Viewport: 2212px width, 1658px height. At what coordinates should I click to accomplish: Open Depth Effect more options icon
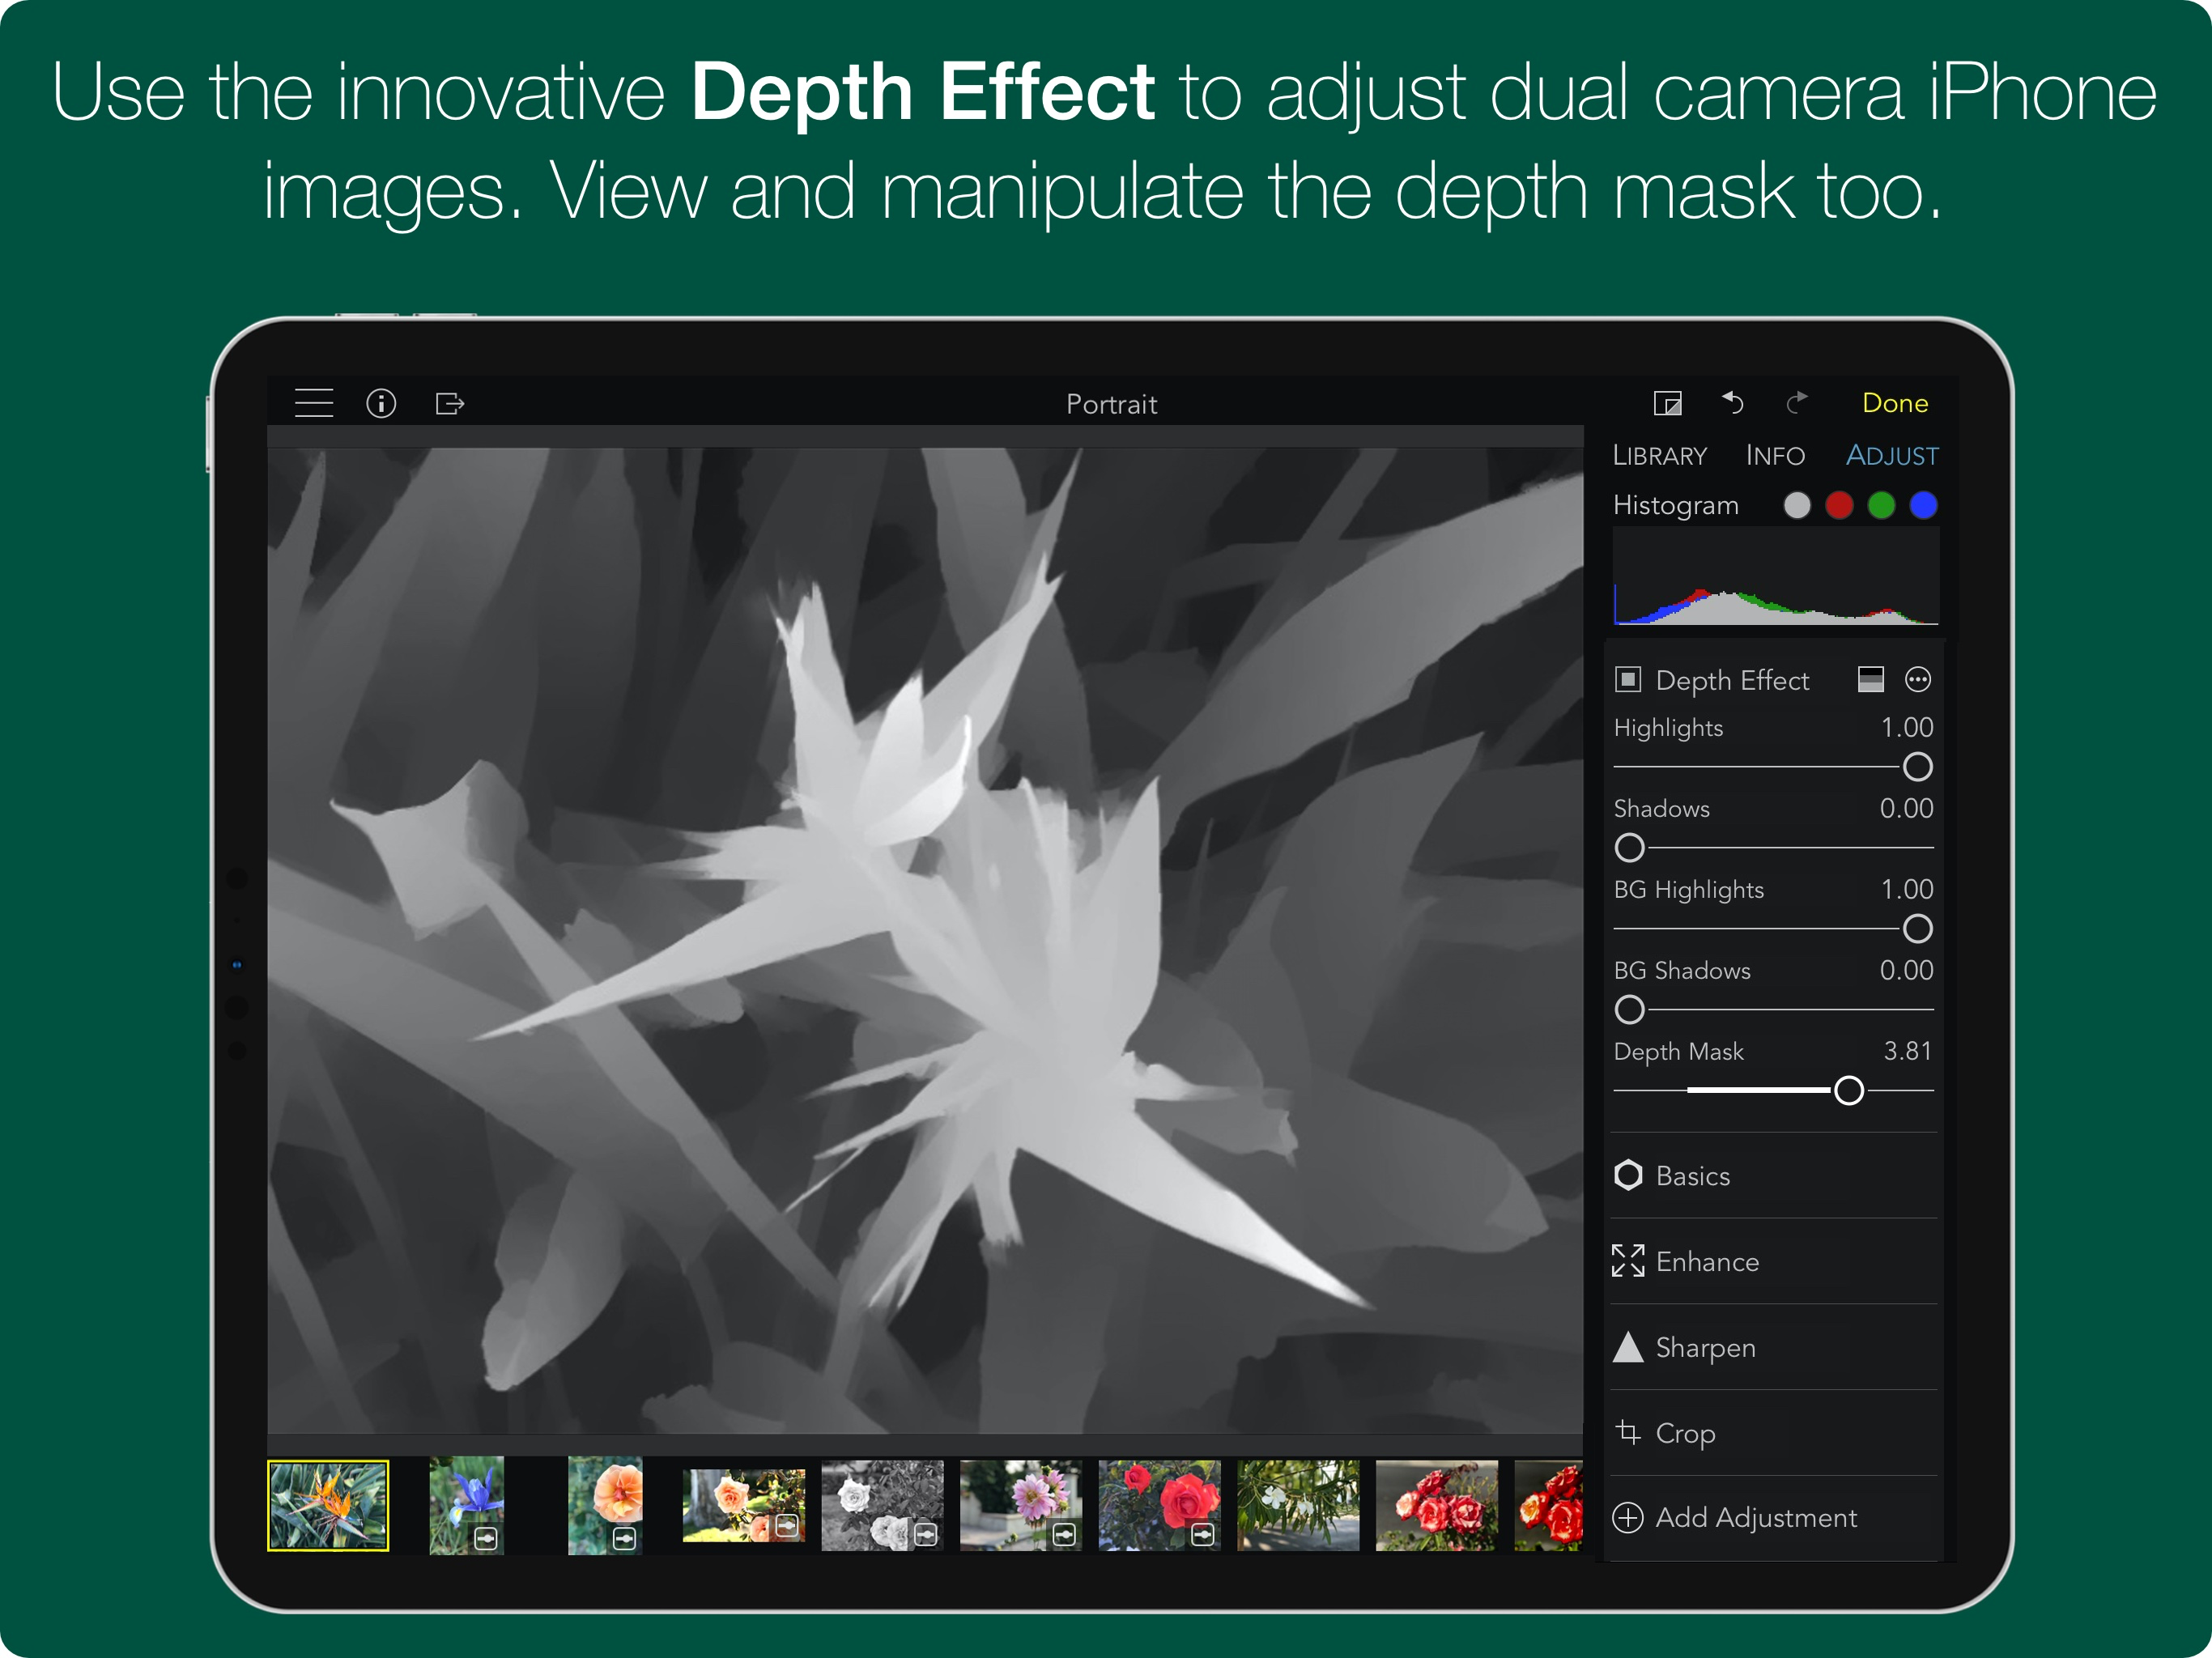point(1917,680)
